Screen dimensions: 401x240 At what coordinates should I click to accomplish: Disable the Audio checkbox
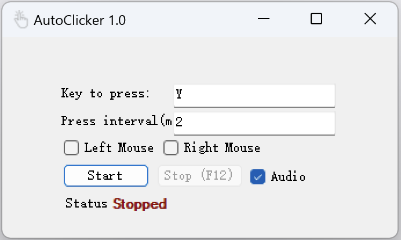[258, 176]
